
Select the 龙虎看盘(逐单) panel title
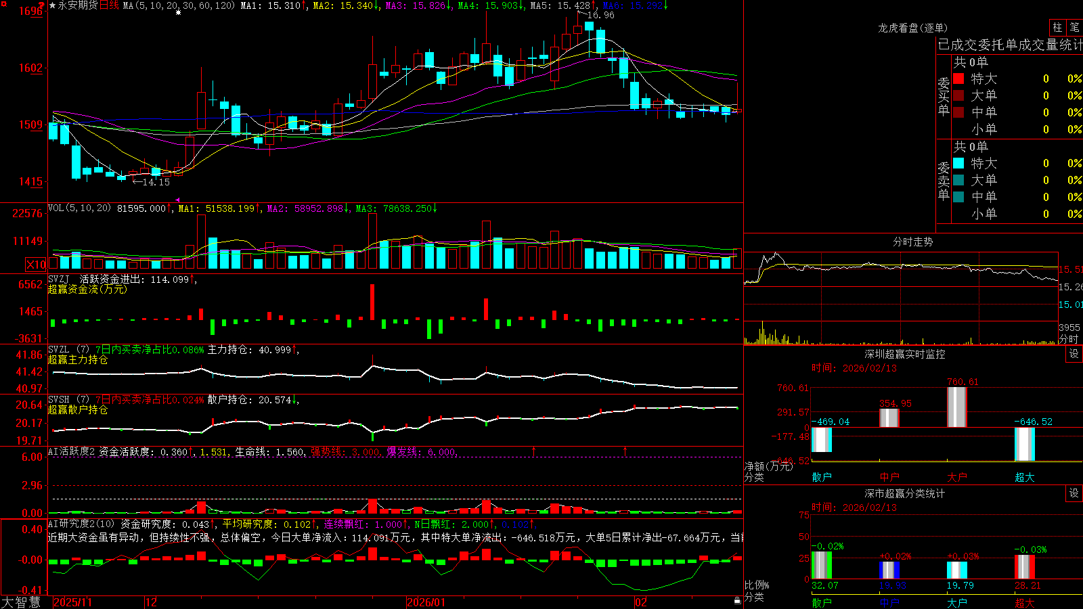pos(912,28)
